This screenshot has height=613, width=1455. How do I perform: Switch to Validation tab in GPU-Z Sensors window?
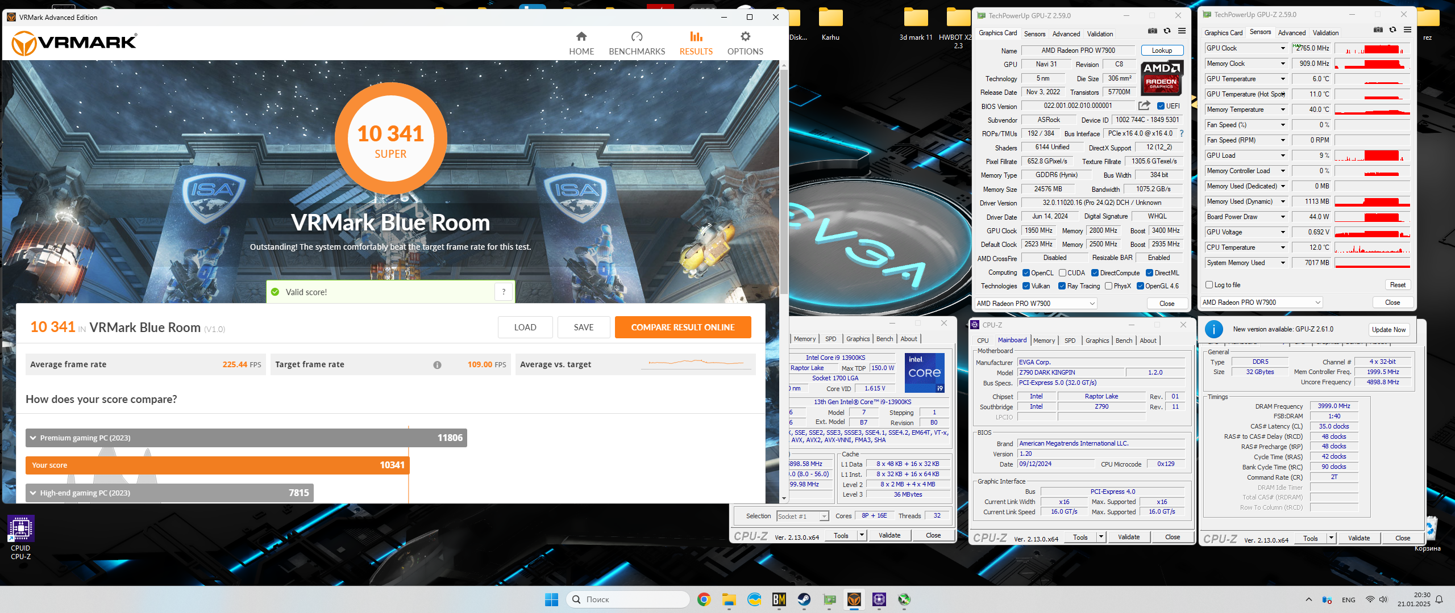(1325, 33)
